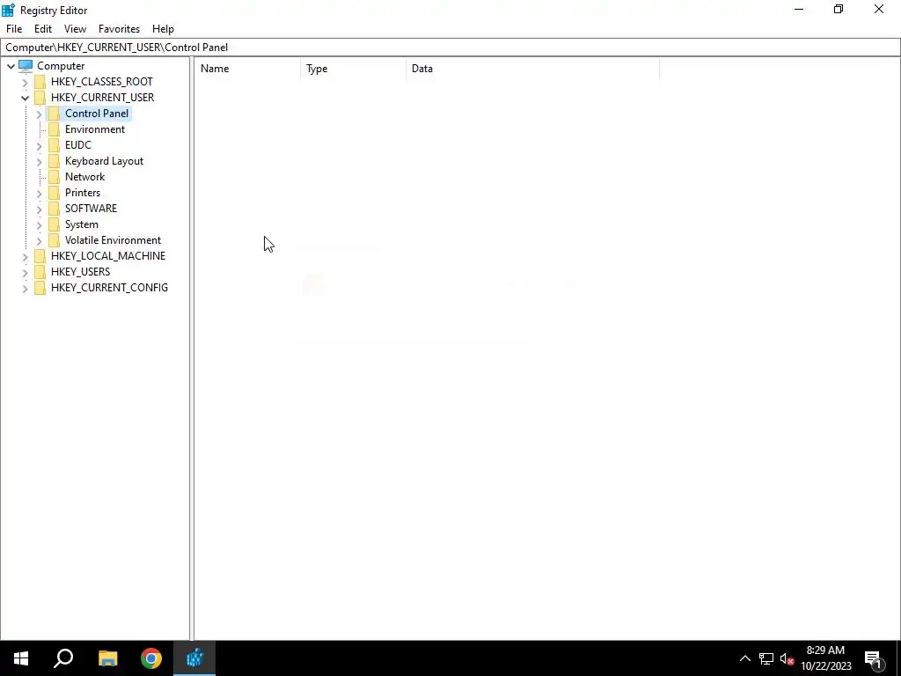
Task: Click the Data column header
Action: pyautogui.click(x=532, y=69)
